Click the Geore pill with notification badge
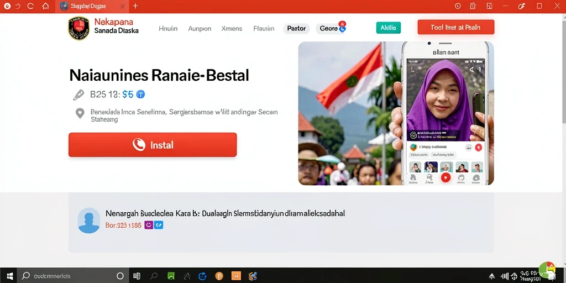The image size is (566, 283). click(x=331, y=29)
